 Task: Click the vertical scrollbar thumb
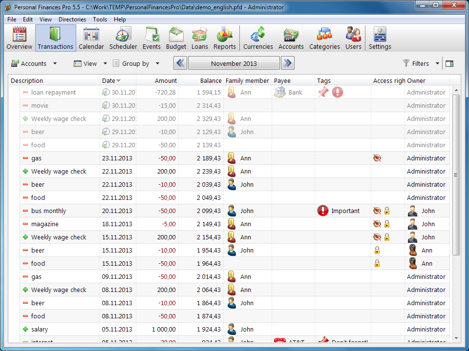(x=456, y=175)
